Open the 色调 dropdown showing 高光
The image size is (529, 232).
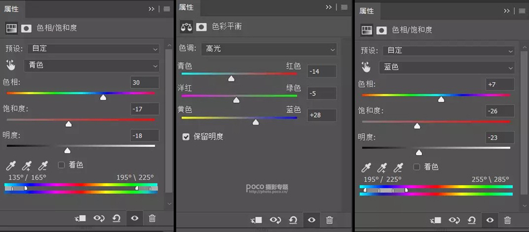269,49
